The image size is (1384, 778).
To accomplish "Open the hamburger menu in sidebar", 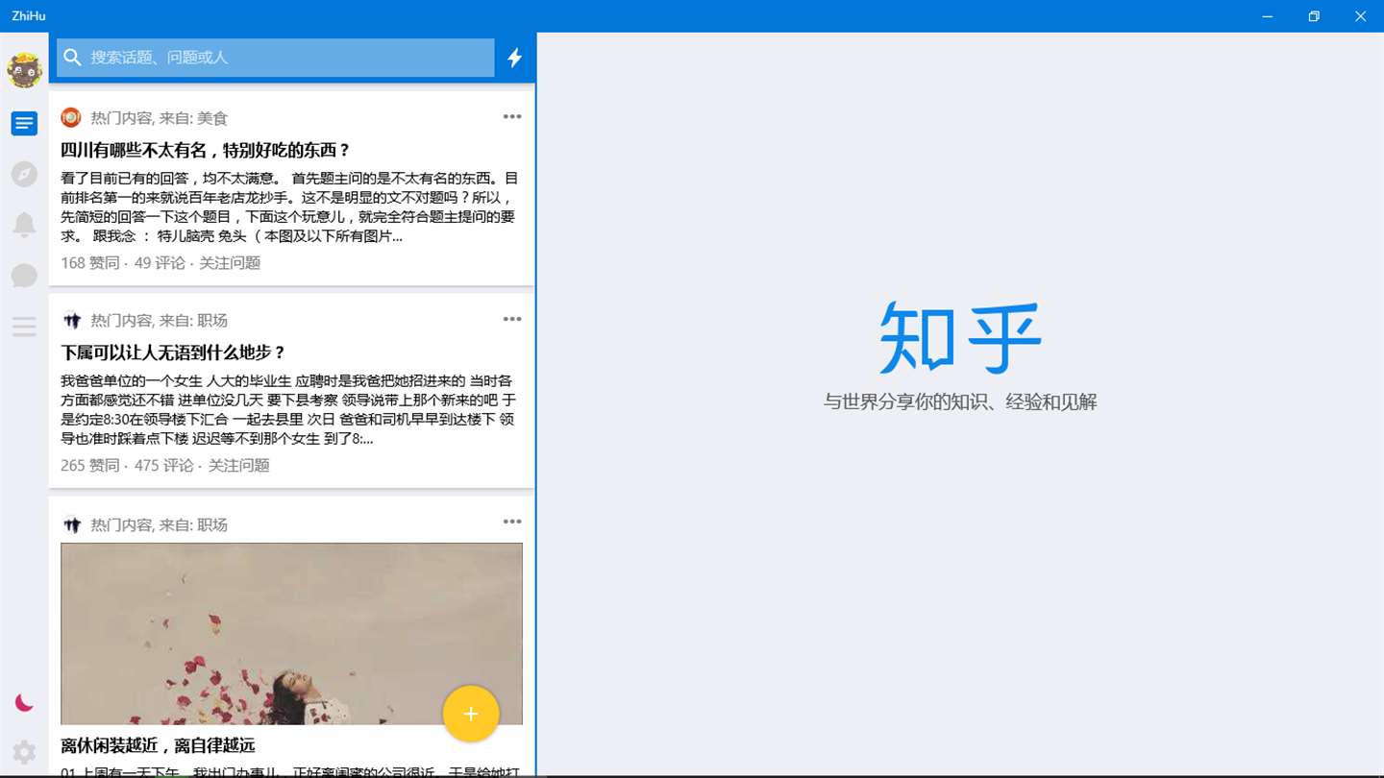I will pyautogui.click(x=24, y=327).
